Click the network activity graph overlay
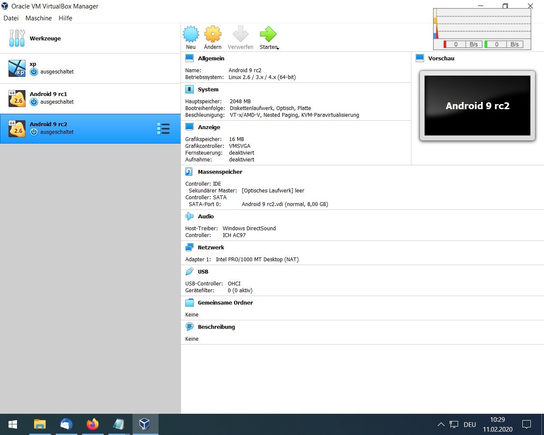Viewport: 544px width, 435px height. (x=482, y=29)
